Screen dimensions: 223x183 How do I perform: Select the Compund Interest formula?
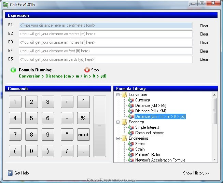click(149, 133)
